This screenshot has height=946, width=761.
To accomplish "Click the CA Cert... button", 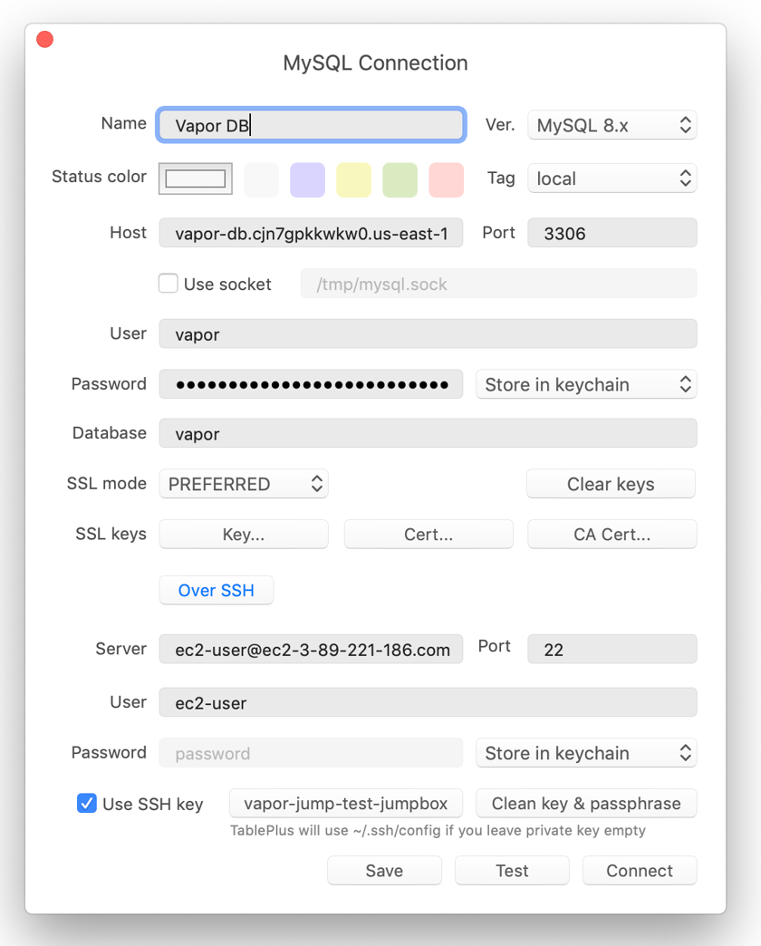I will [x=612, y=535].
